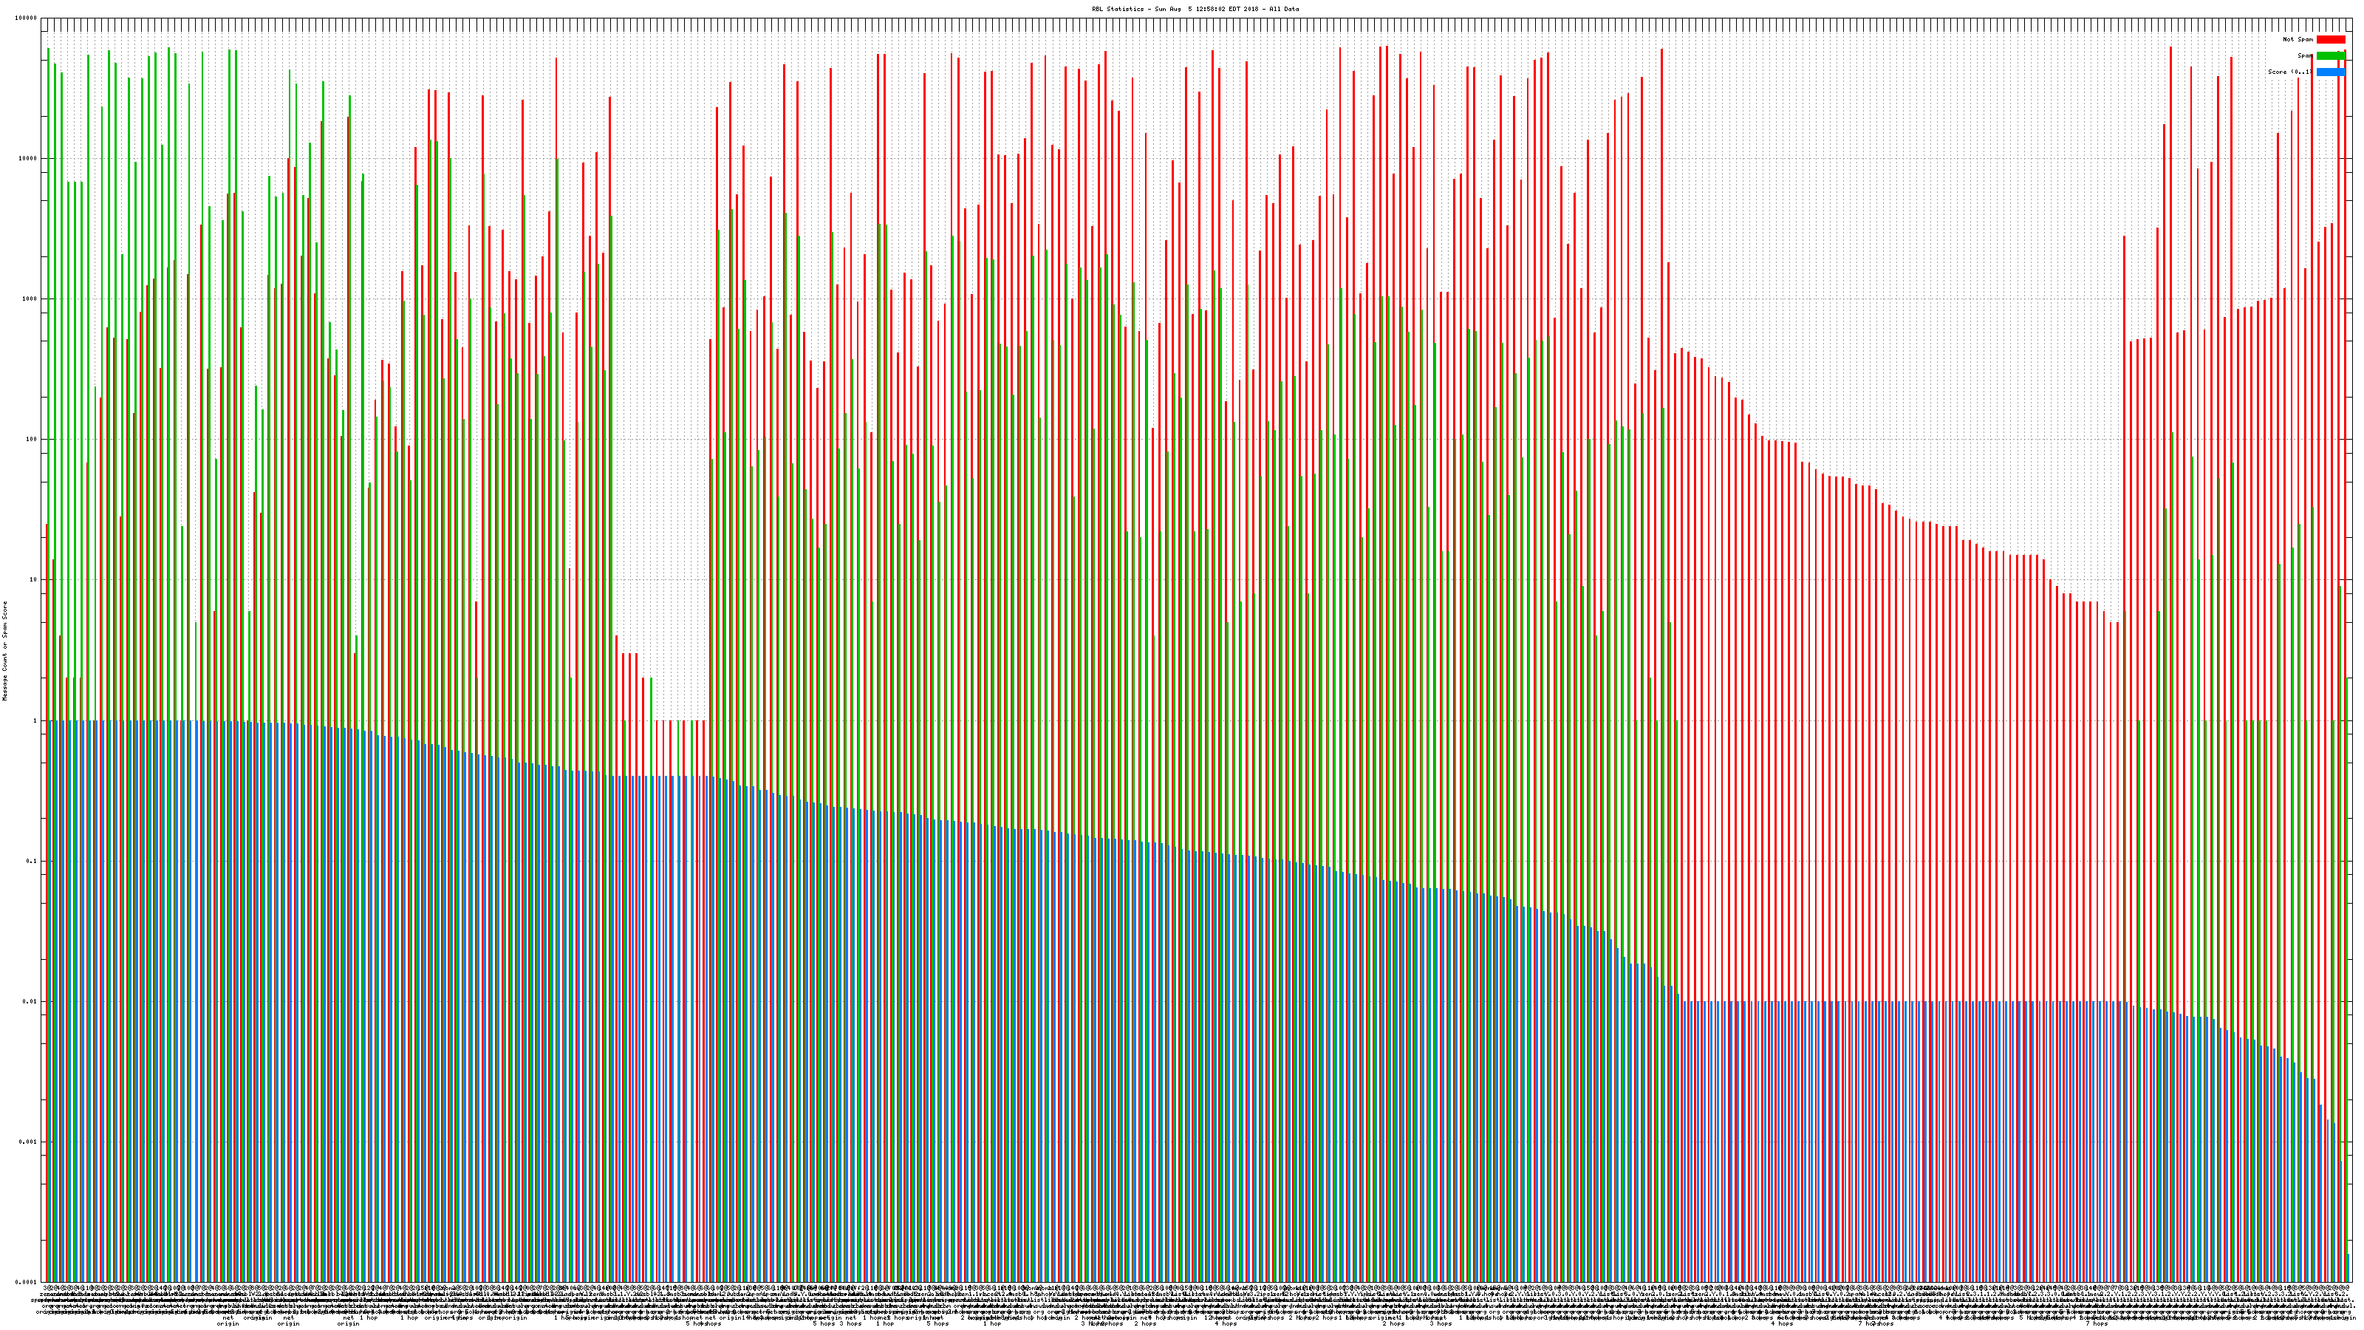Click the 'Not Spam' legend label
Viewport: 2364px width, 1330px height.
2298,39
